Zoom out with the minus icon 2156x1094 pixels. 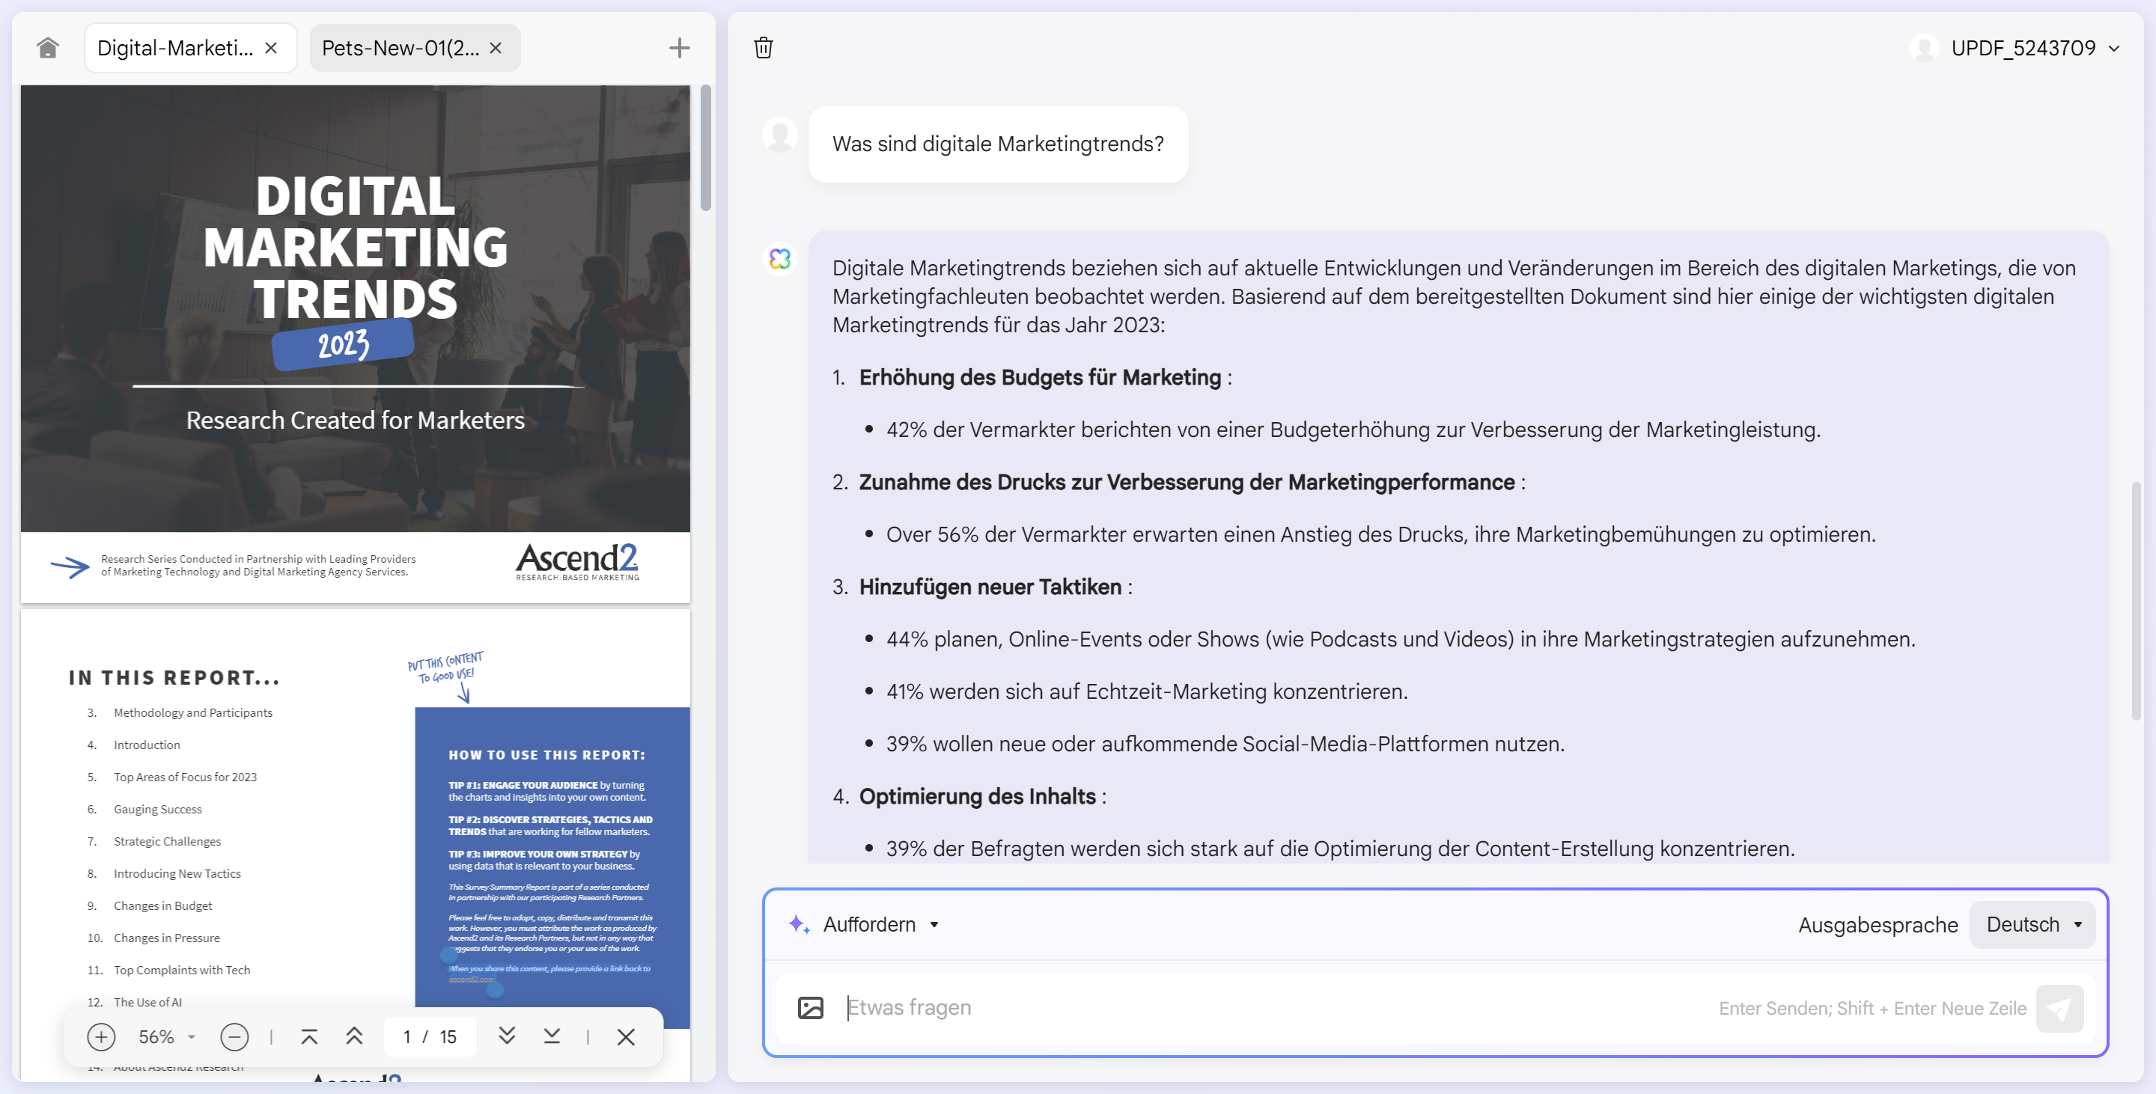click(x=234, y=1037)
